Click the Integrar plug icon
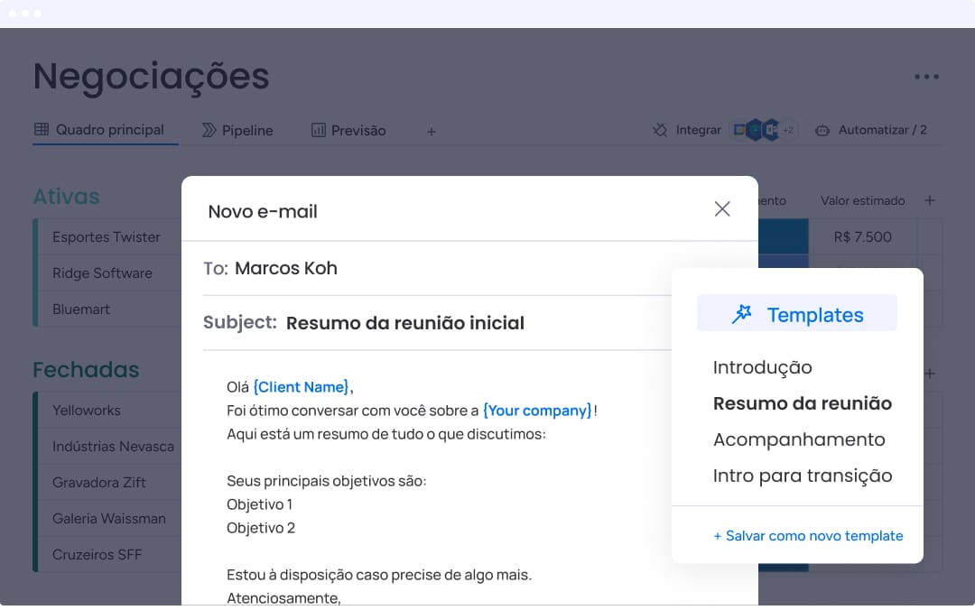The width and height of the screenshot is (975, 610). coord(660,129)
